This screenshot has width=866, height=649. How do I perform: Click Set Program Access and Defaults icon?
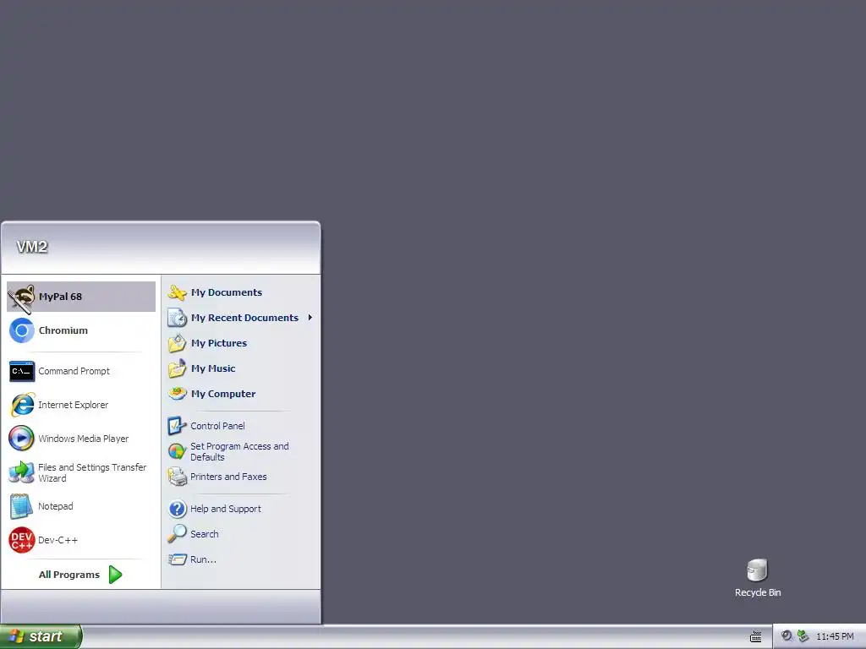(x=177, y=451)
